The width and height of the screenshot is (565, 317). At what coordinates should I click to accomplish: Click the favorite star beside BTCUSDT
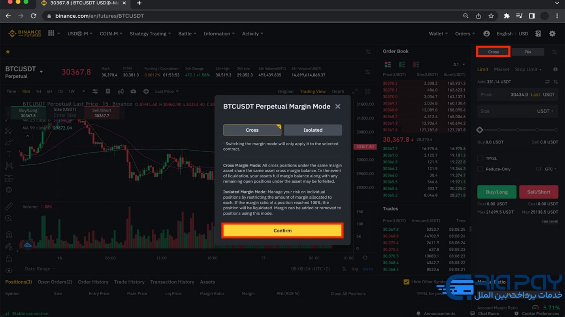tap(8, 52)
